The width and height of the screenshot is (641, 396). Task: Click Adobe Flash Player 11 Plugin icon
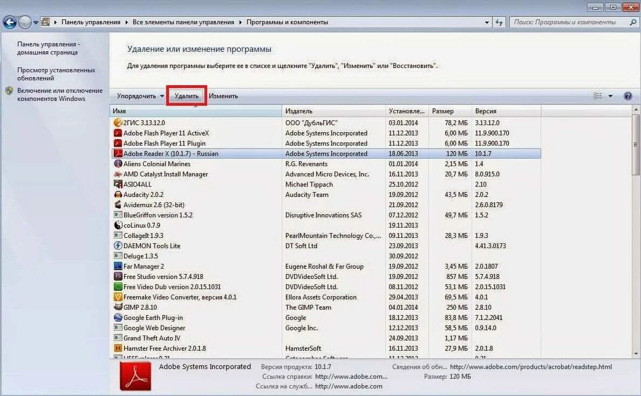click(118, 143)
